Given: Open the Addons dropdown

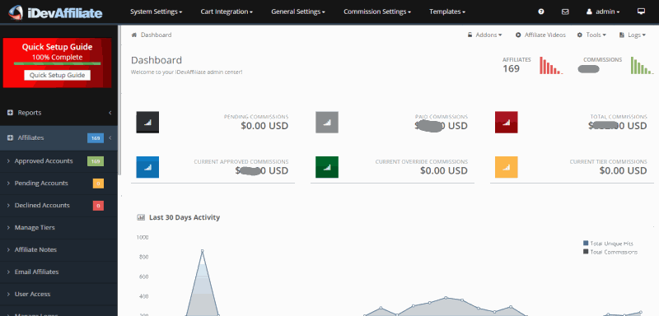Looking at the screenshot, I should [x=485, y=35].
